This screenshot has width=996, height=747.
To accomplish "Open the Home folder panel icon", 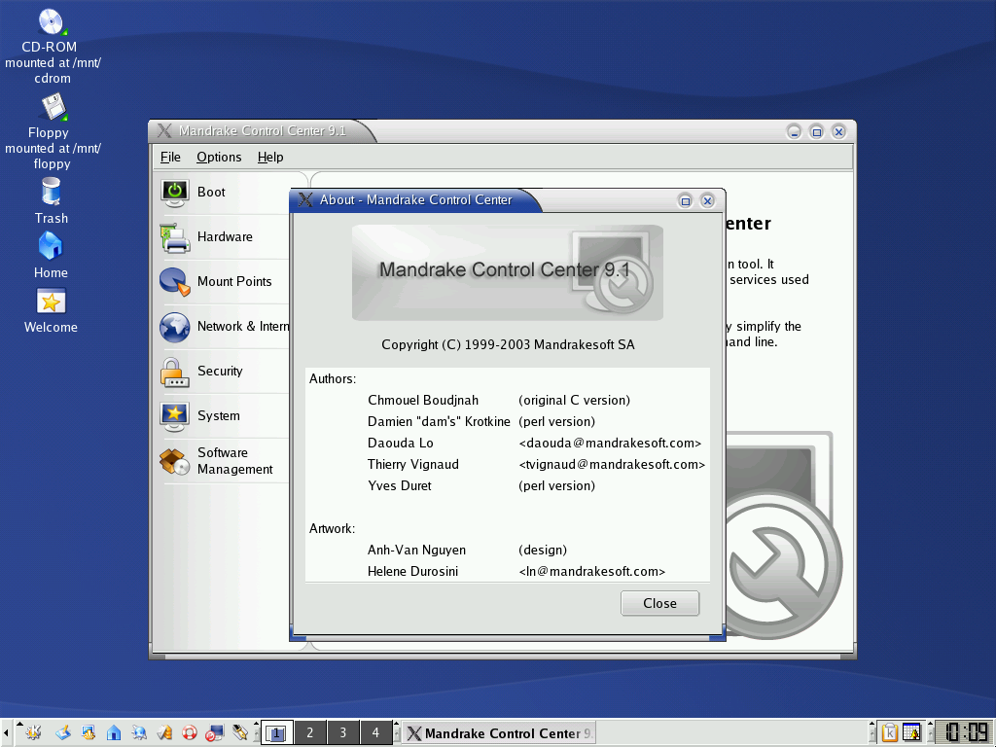I will [x=114, y=732].
